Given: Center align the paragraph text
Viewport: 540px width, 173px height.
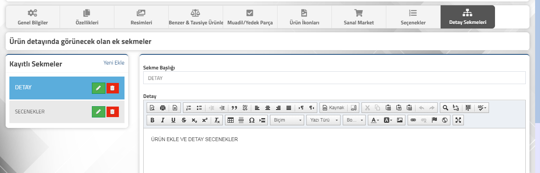Looking at the screenshot, I should point(268,108).
